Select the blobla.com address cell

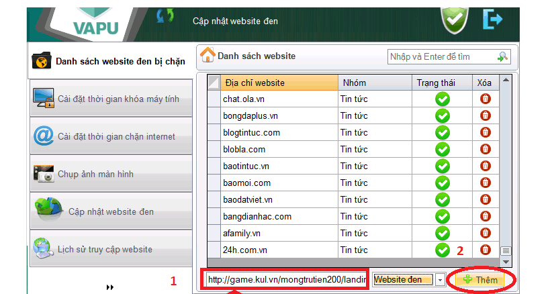click(x=279, y=150)
